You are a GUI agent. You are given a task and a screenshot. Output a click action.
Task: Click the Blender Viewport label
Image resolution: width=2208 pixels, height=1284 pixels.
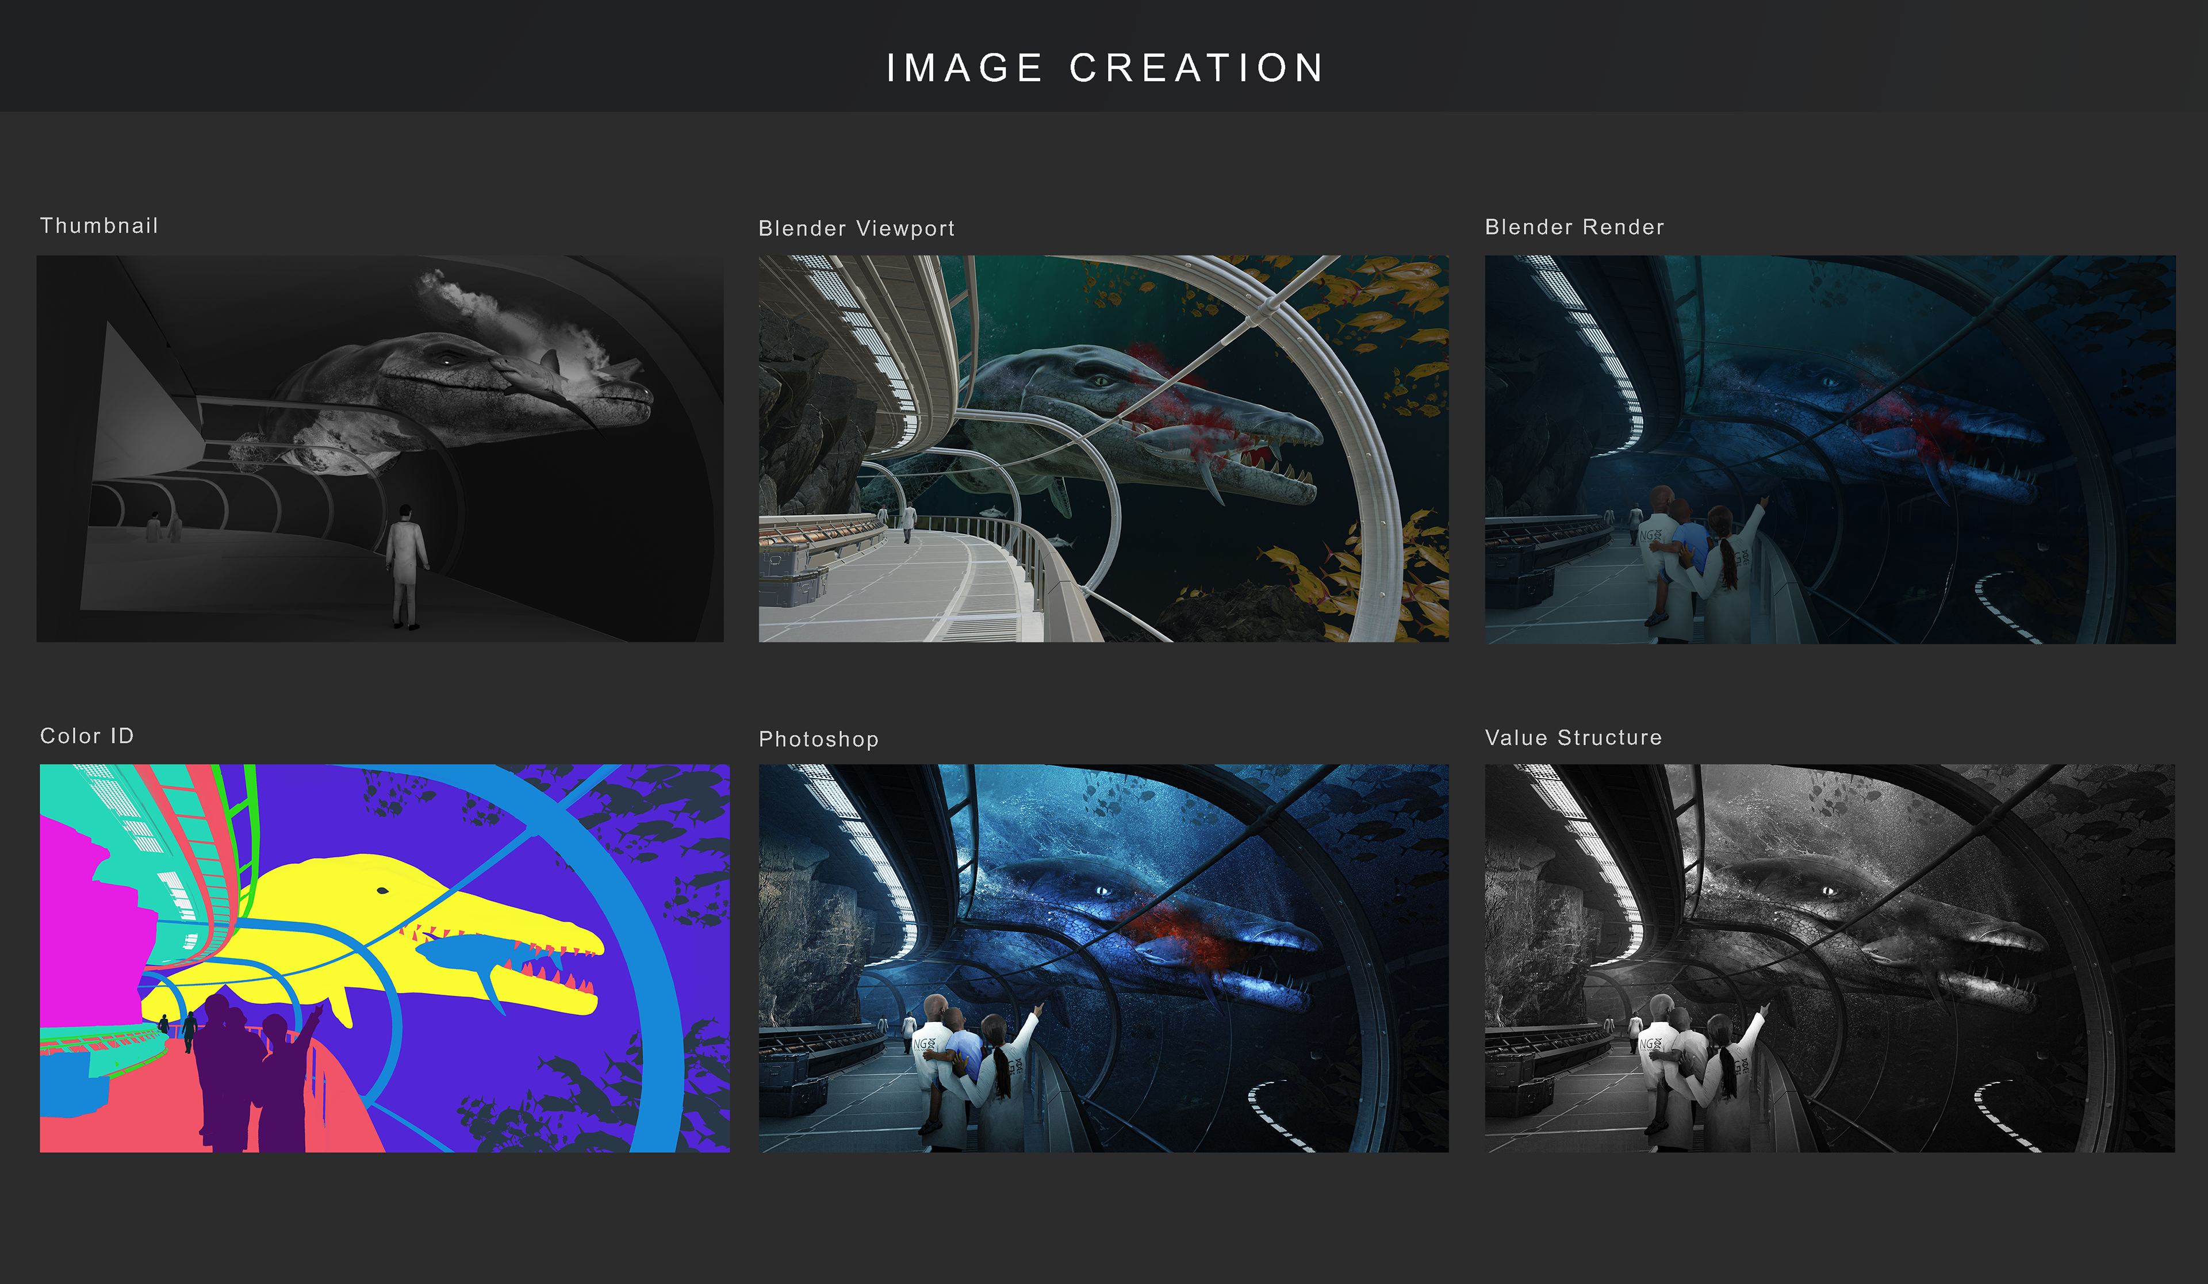pos(856,228)
